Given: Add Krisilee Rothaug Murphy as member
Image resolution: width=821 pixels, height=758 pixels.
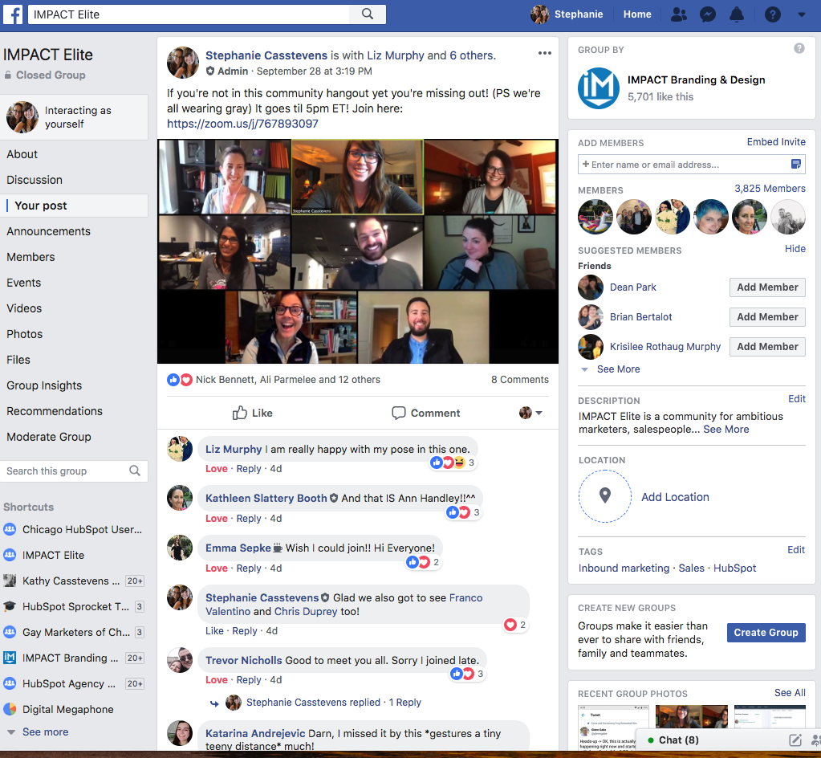Looking at the screenshot, I should pyautogui.click(x=767, y=347).
